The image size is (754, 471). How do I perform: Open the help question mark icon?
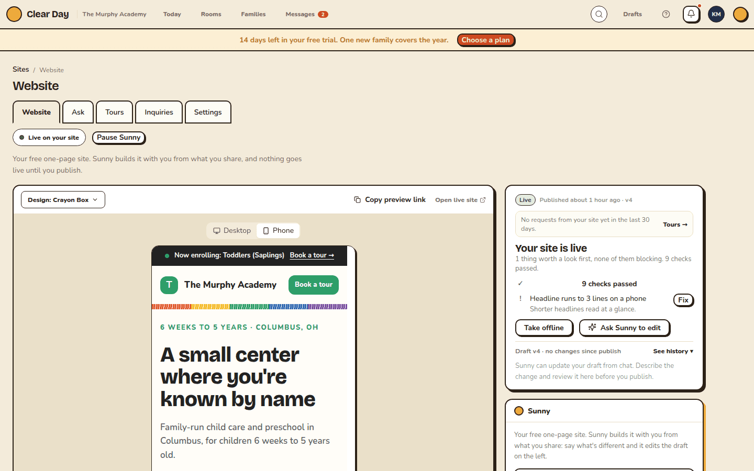pos(666,14)
